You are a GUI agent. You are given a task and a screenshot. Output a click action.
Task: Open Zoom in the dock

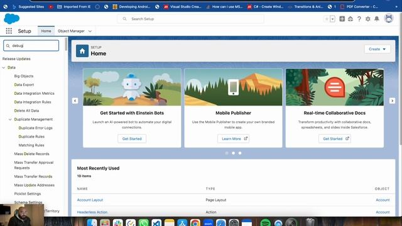pyautogui.click(x=208, y=222)
